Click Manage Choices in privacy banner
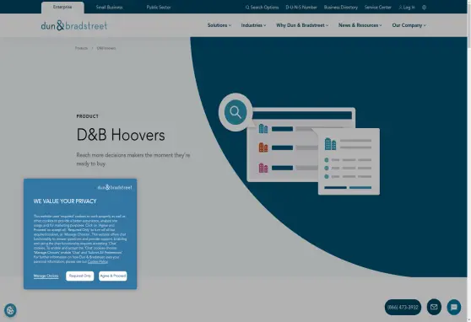Image resolution: width=471 pixels, height=322 pixels. (46, 276)
